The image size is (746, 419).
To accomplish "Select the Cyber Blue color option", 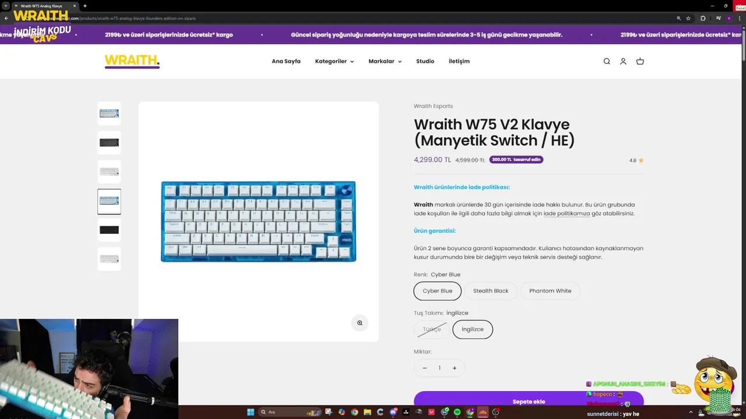I will pyautogui.click(x=438, y=291).
